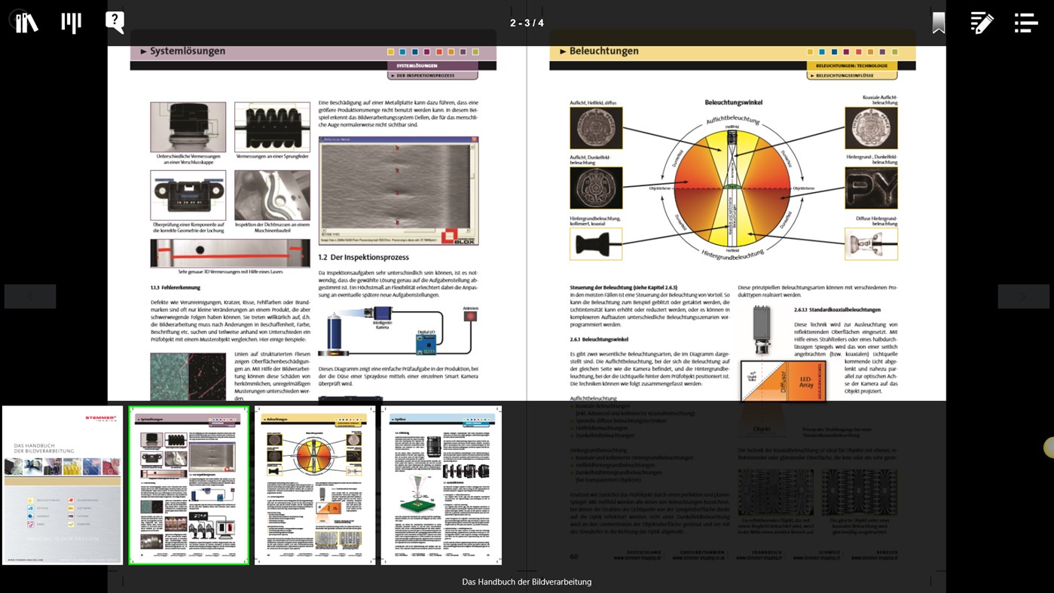
Task: Select the leftward page navigation arrow
Action: tap(30, 296)
